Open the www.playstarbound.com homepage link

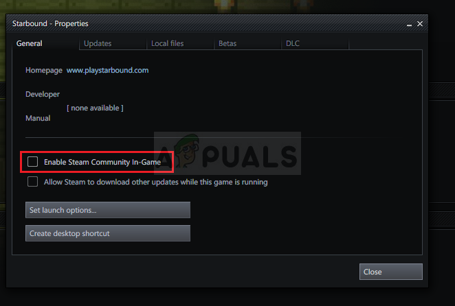pyautogui.click(x=107, y=70)
